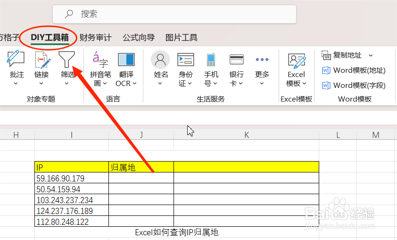The height and width of the screenshot is (240, 397).
Task: Click the Word模板(字段) Word icon
Action: 326,86
